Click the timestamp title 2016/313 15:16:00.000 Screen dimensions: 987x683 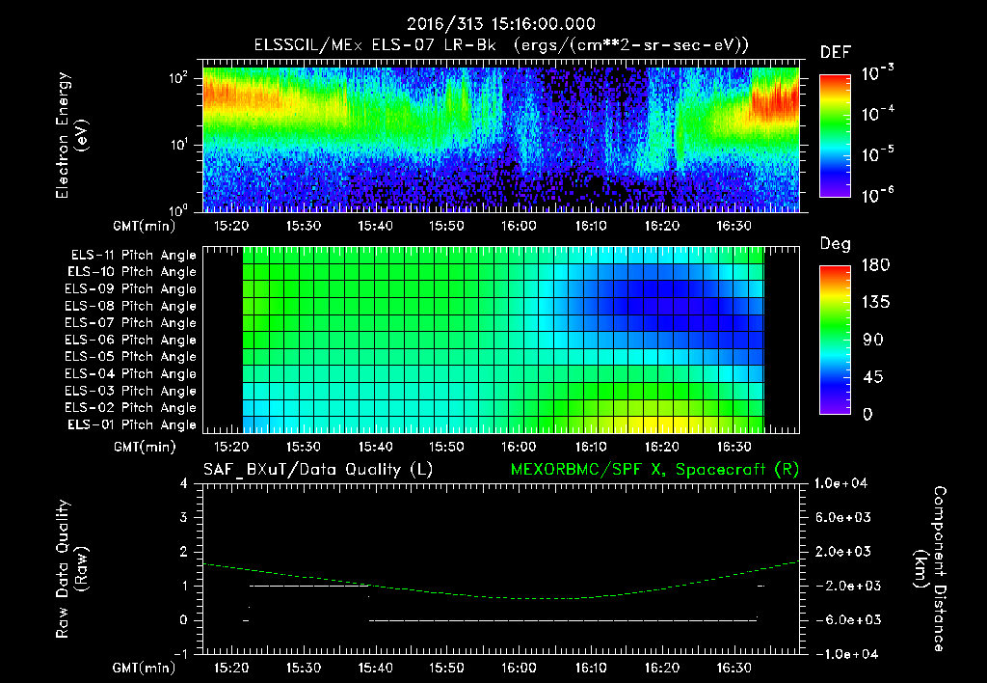(x=500, y=24)
